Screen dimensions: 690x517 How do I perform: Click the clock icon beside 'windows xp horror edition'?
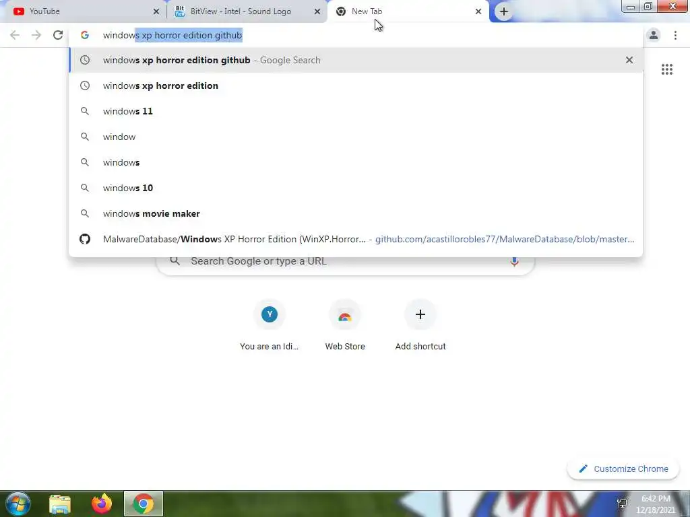(x=84, y=85)
